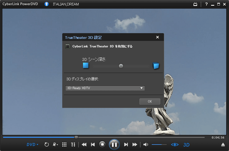Click the CyberLink PowerDVD title text
This screenshot has width=229, height=151.
[x=20, y=4]
